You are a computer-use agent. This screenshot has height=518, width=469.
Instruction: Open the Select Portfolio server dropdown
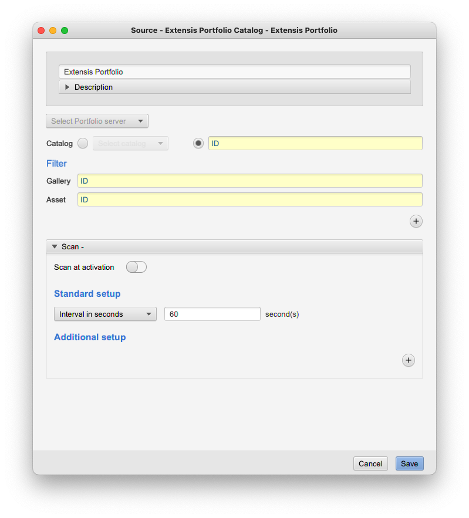[97, 121]
